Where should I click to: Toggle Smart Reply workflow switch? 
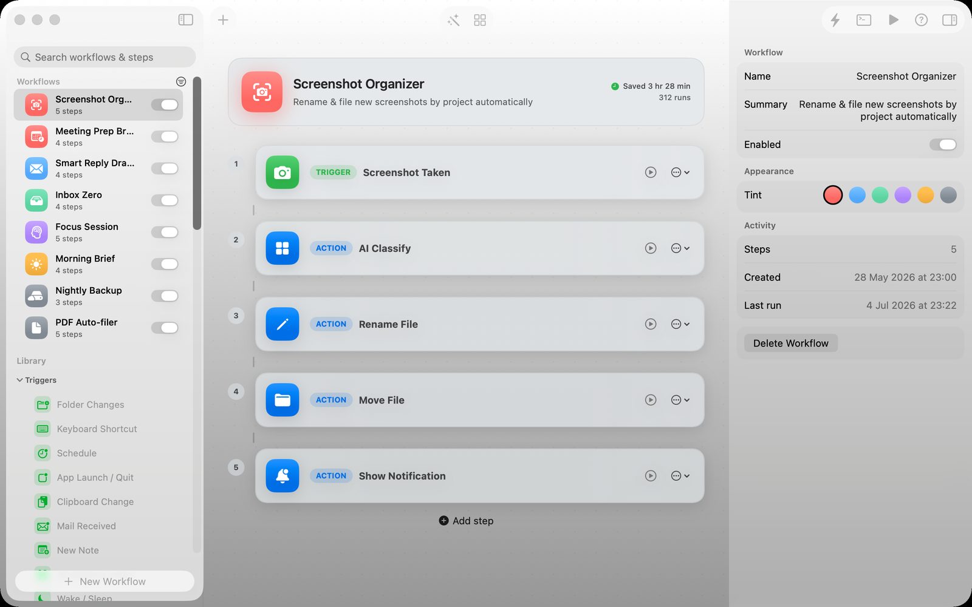[165, 169]
